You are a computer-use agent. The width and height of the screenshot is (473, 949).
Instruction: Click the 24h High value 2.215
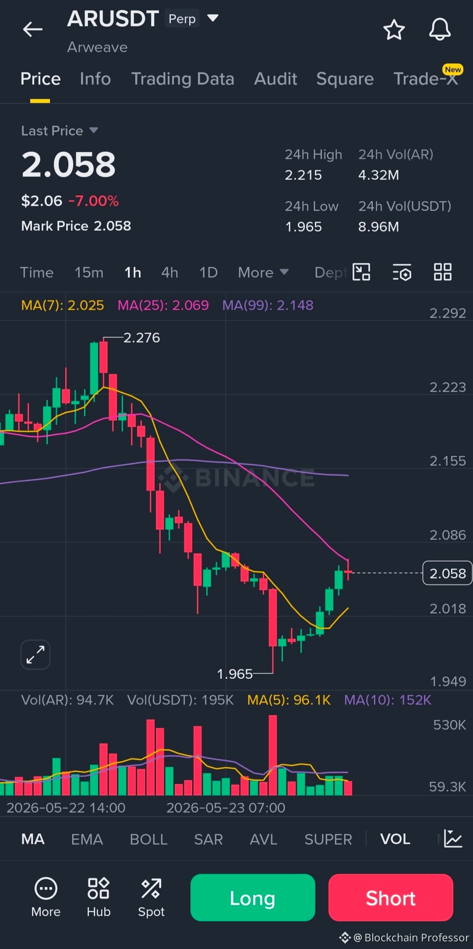(303, 175)
